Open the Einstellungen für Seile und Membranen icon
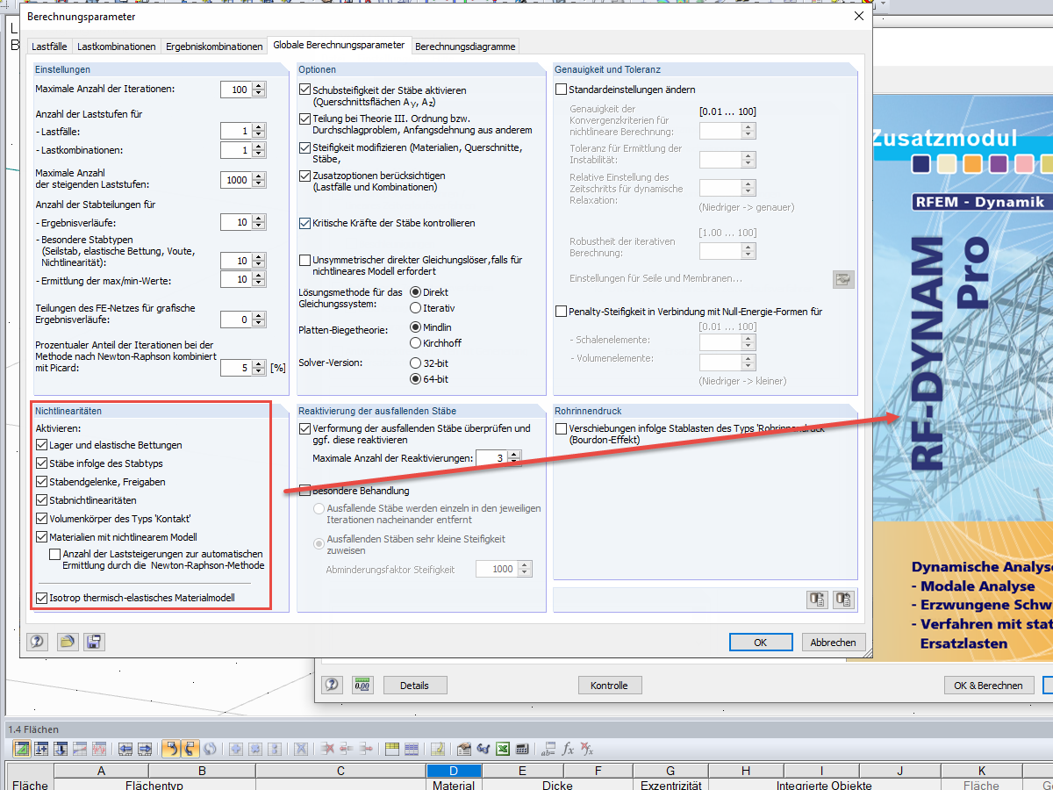The width and height of the screenshot is (1053, 790). pyautogui.click(x=843, y=279)
